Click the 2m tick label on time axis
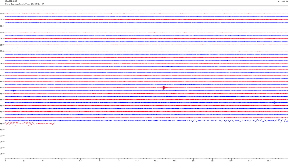The width and height of the screenshot is (288, 162). [x=24, y=161]
